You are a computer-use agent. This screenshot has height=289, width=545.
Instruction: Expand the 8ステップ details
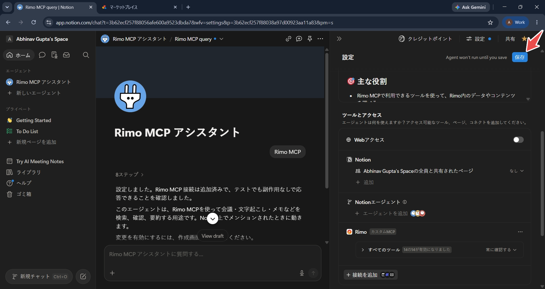click(x=129, y=175)
